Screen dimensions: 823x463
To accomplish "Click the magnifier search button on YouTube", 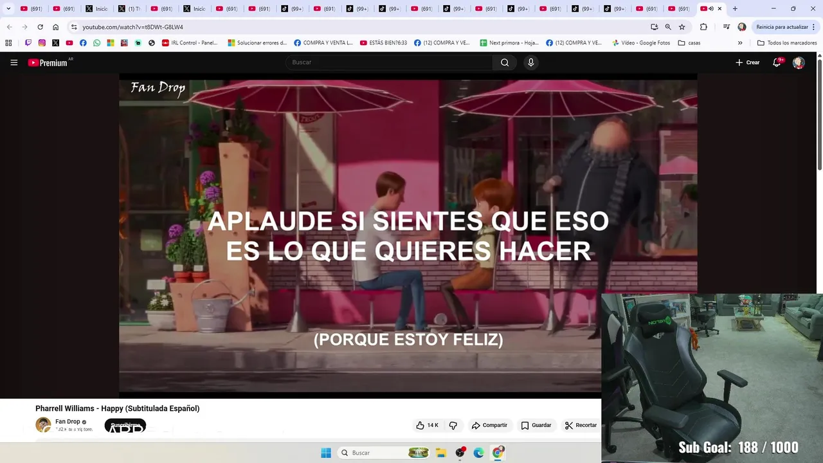I will (x=505, y=62).
